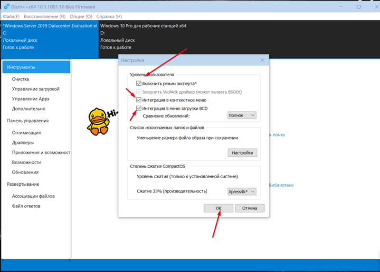Open the Xpress4k compression dropdown
Screen dimensions: 380x272
click(x=242, y=191)
